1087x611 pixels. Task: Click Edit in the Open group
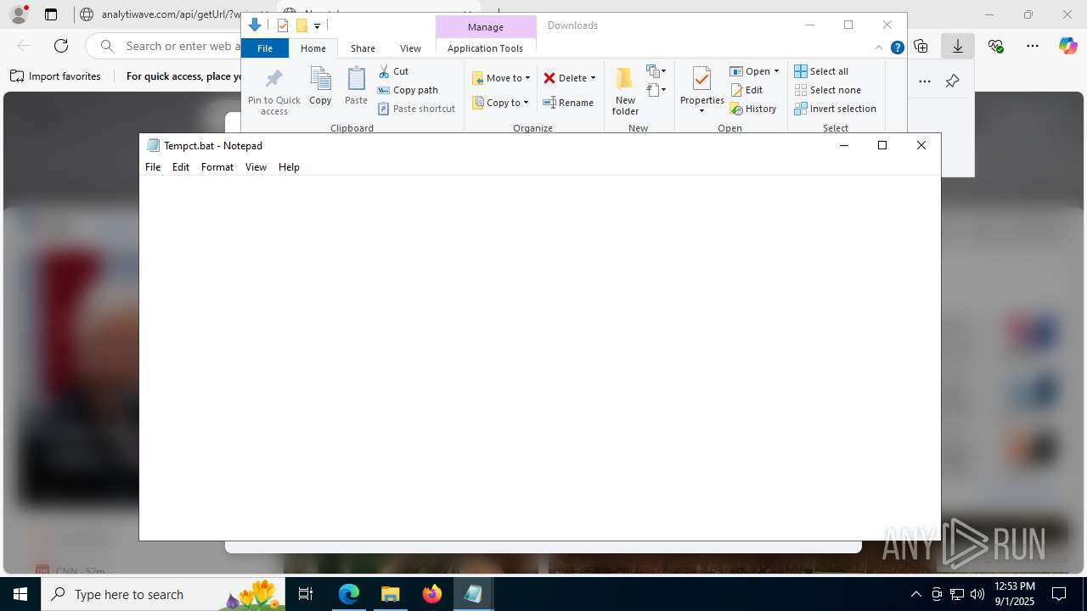(746, 90)
